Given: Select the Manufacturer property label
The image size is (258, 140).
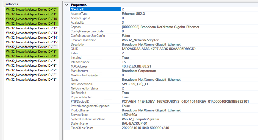Looking at the screenshot, I should click(x=79, y=71).
